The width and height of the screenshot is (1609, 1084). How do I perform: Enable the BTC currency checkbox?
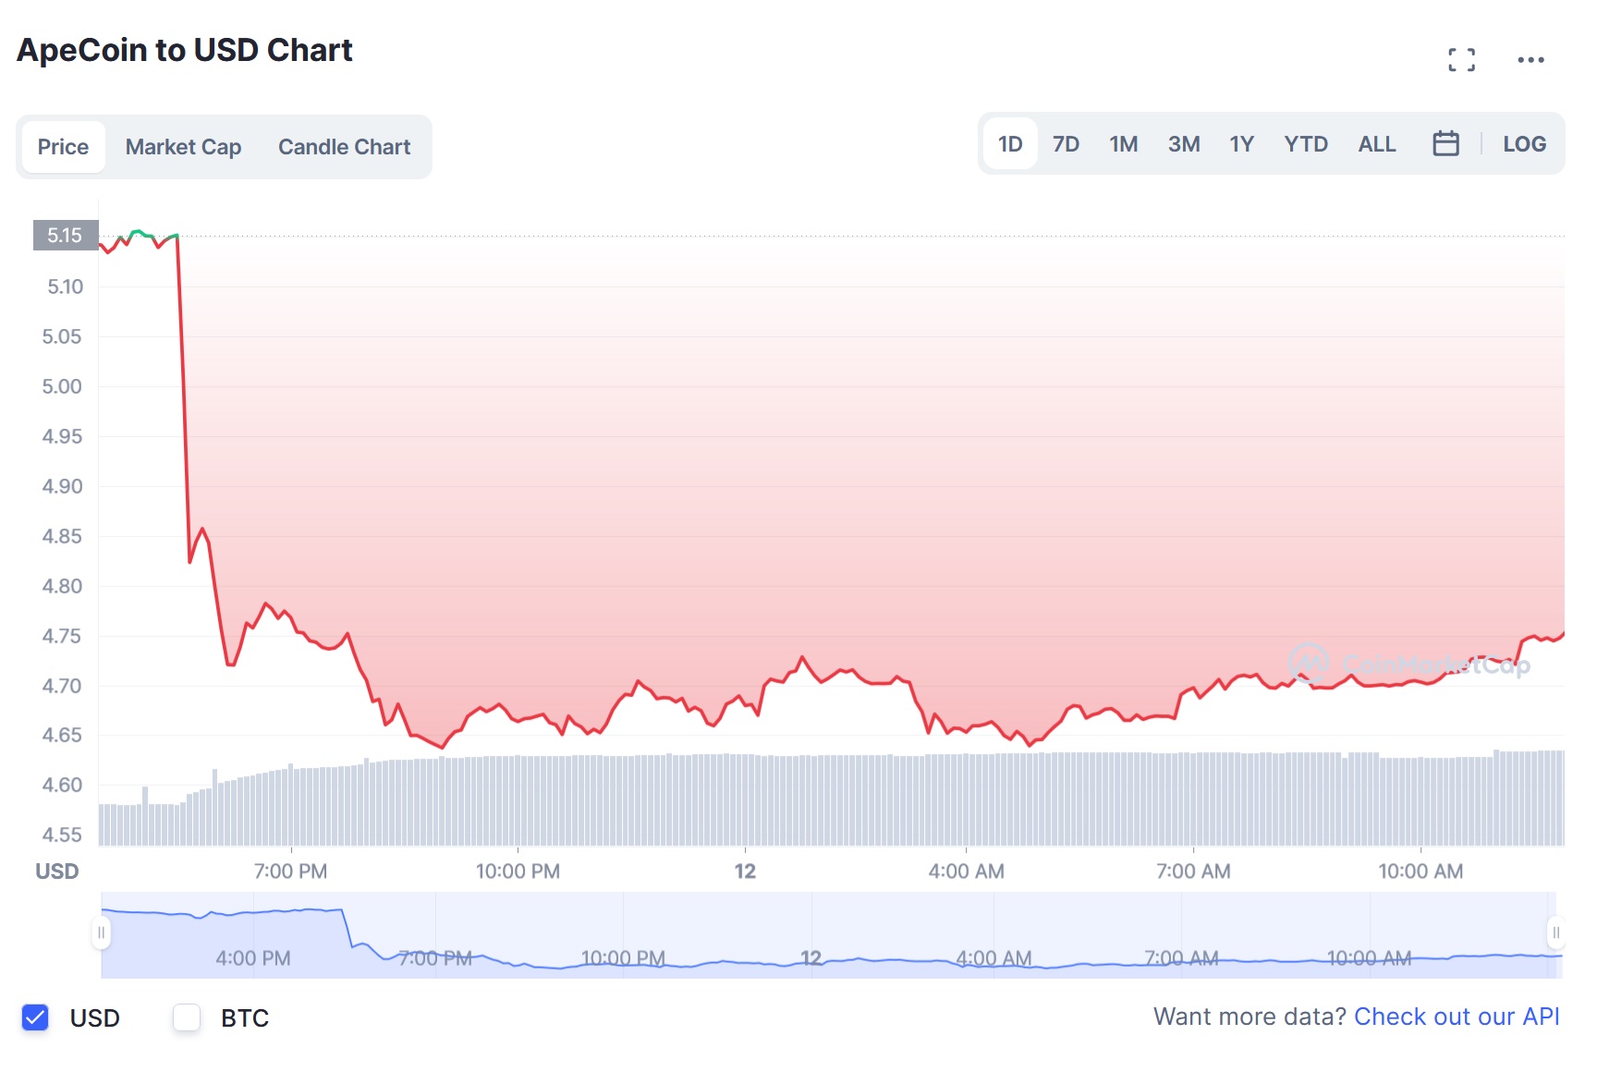[187, 1017]
